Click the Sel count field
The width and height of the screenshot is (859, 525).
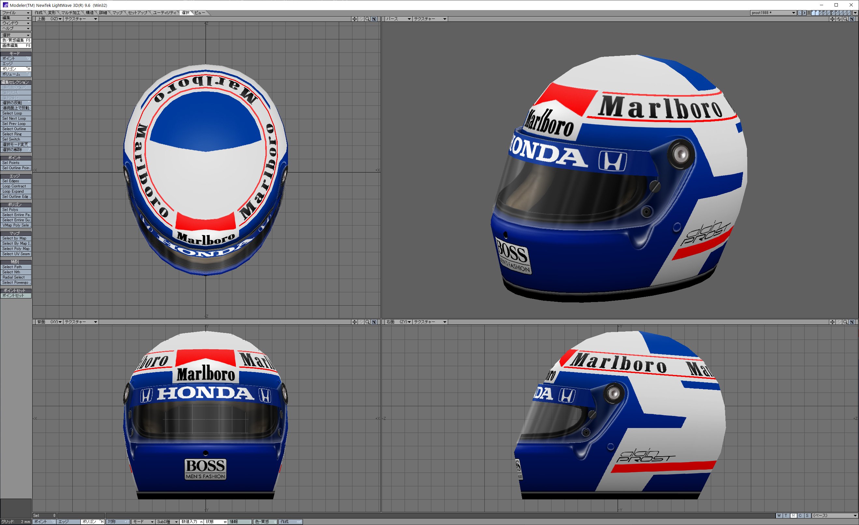coord(44,516)
